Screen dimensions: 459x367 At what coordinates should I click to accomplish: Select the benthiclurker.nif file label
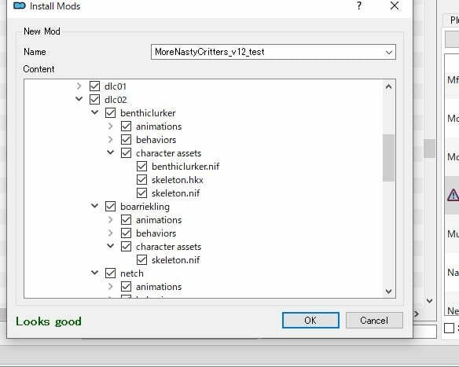pyautogui.click(x=185, y=167)
